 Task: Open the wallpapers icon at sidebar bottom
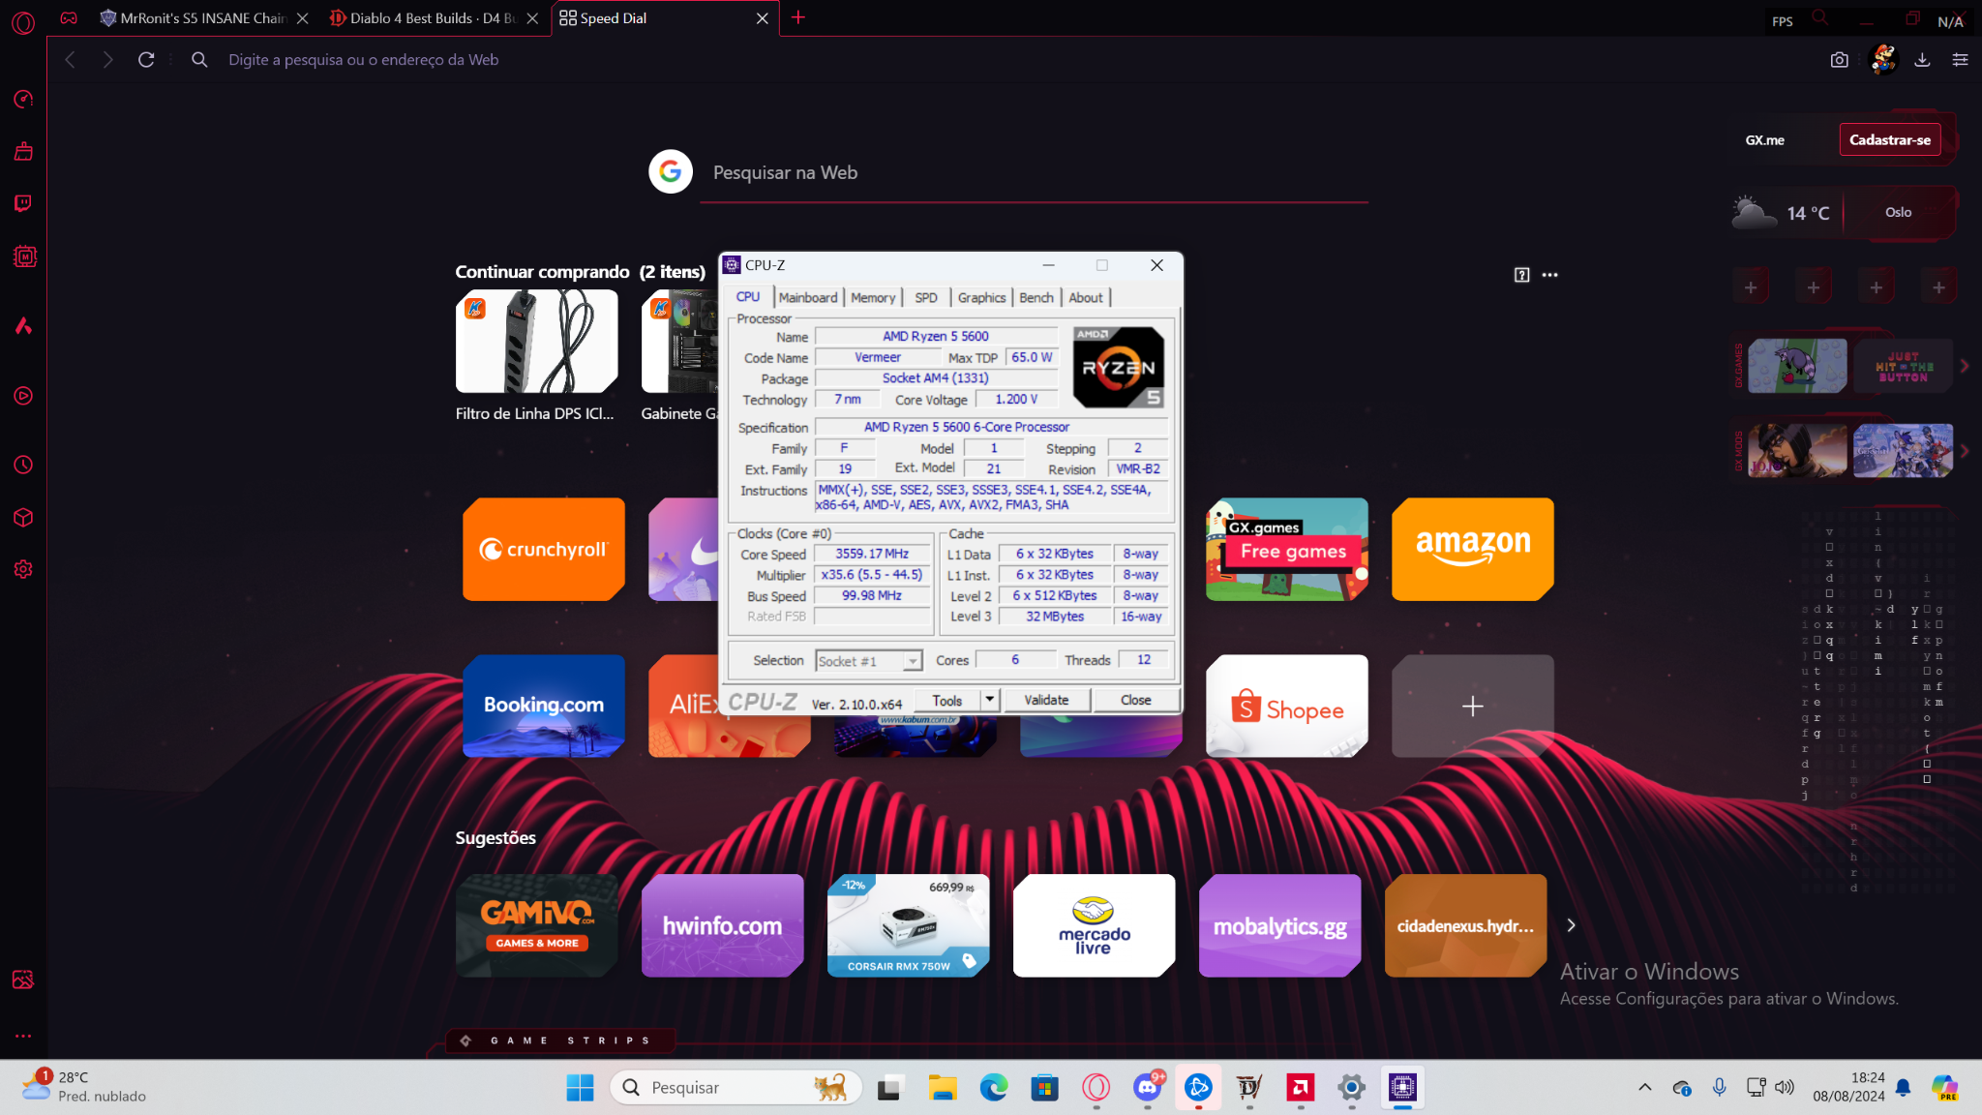pos(23,979)
